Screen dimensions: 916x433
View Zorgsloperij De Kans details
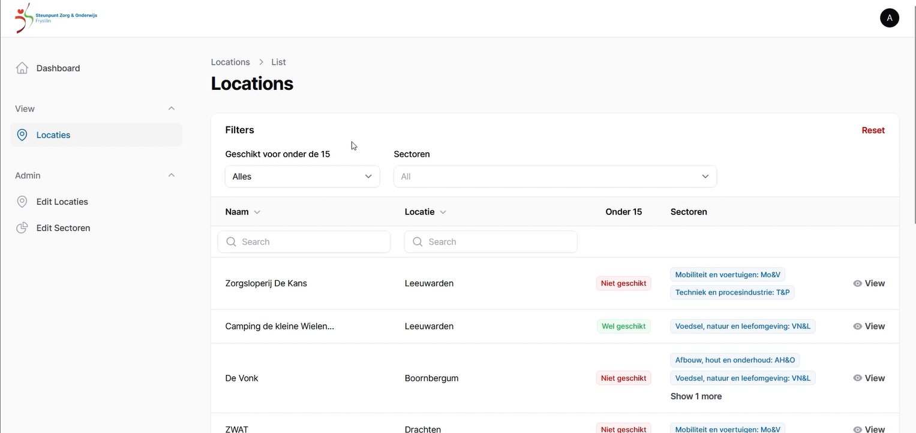click(869, 283)
